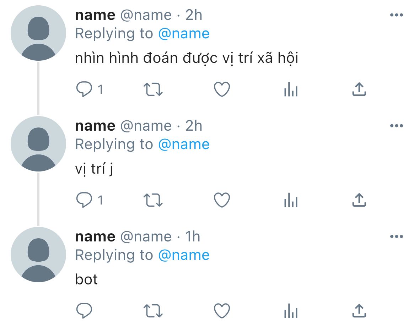The height and width of the screenshot is (327, 419).
Task: View analytics for the first tweet
Action: [x=291, y=89]
